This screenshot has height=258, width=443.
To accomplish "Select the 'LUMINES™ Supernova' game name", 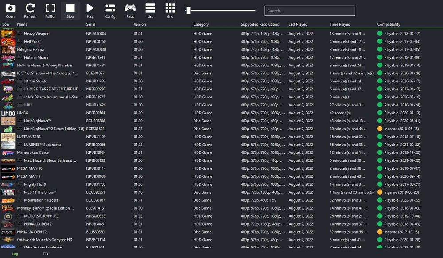I will click(43, 145).
